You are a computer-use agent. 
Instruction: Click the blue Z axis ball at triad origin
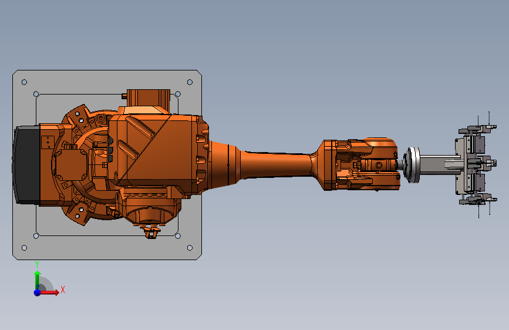pos(38,292)
